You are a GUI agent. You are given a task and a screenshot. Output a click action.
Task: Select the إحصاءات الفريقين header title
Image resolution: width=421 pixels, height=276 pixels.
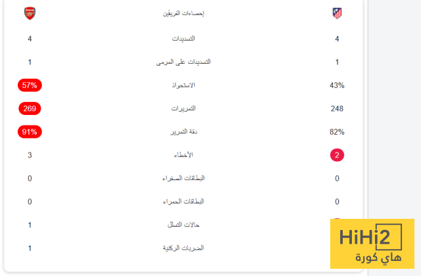(x=184, y=14)
